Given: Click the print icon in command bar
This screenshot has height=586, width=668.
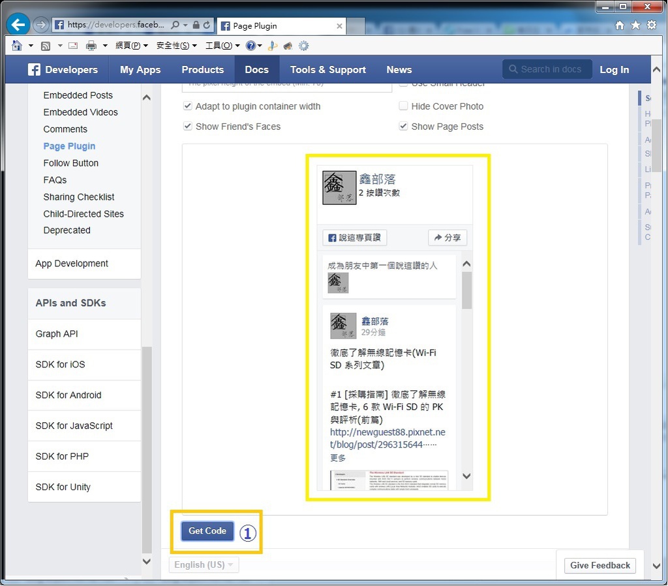Looking at the screenshot, I should coord(91,46).
